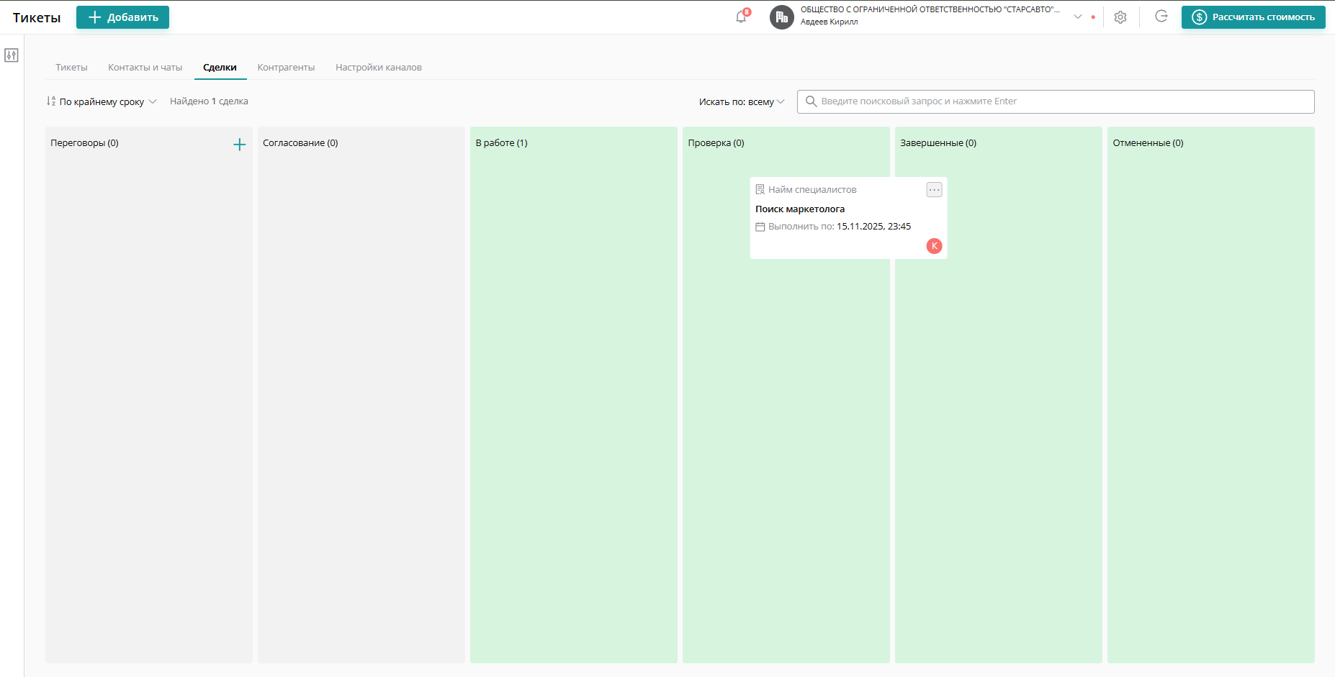Click the Отмененные (0) column header
The height and width of the screenshot is (677, 1335).
pyautogui.click(x=1148, y=143)
